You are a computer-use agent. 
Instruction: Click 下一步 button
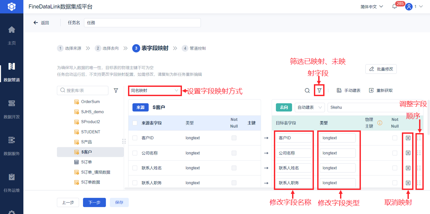point(94,202)
